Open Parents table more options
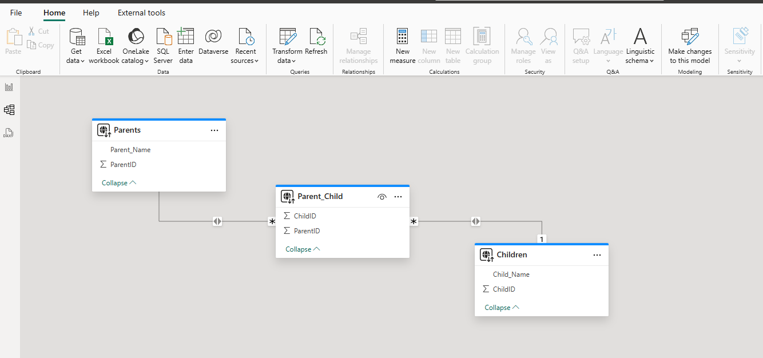 pyautogui.click(x=214, y=130)
